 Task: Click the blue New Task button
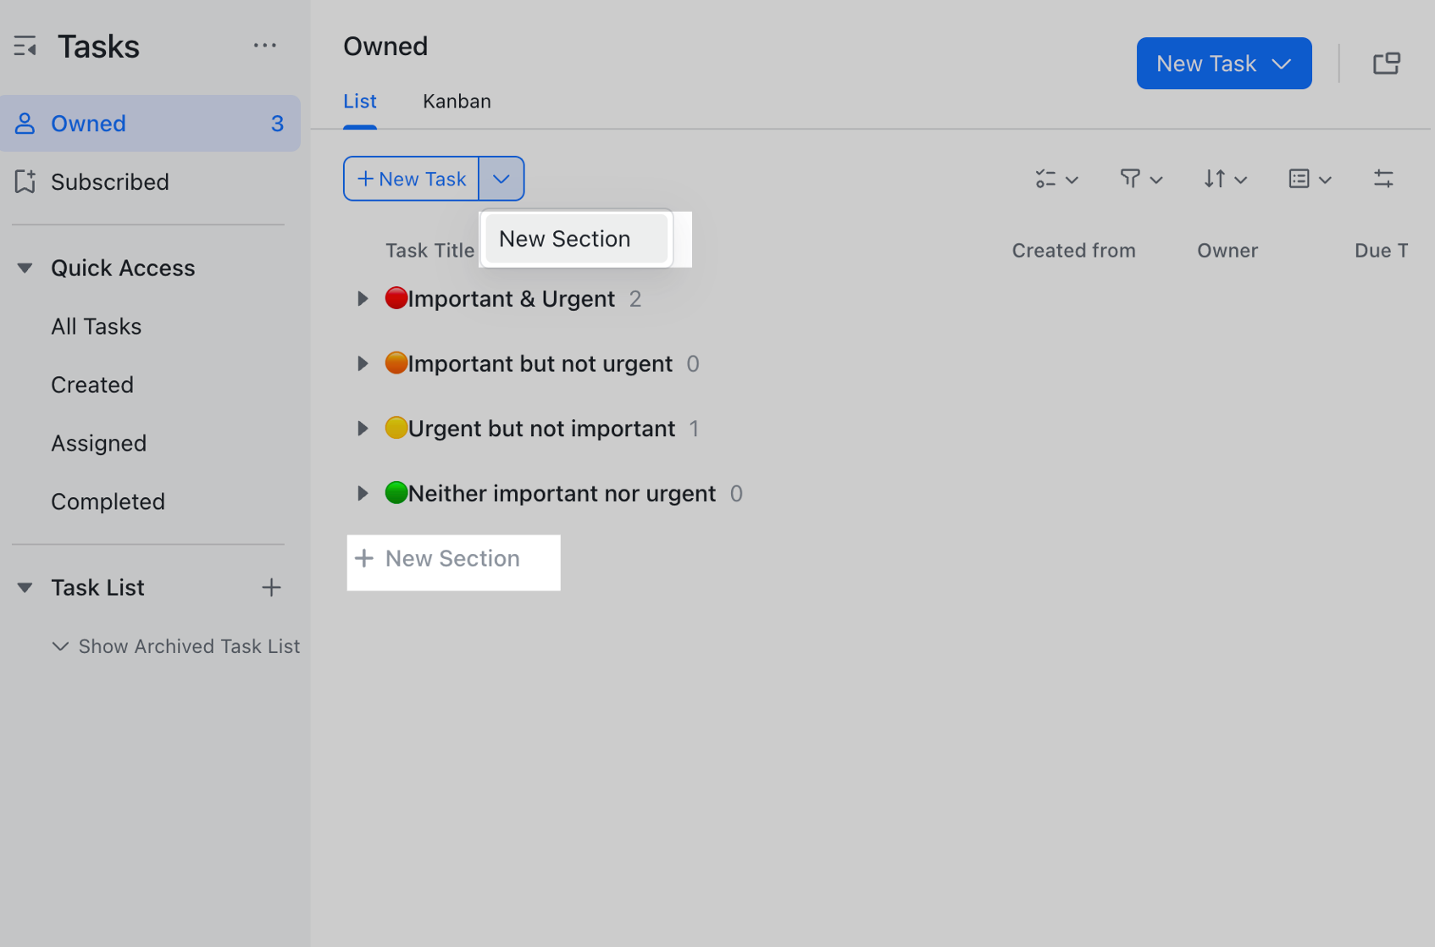[1223, 63]
